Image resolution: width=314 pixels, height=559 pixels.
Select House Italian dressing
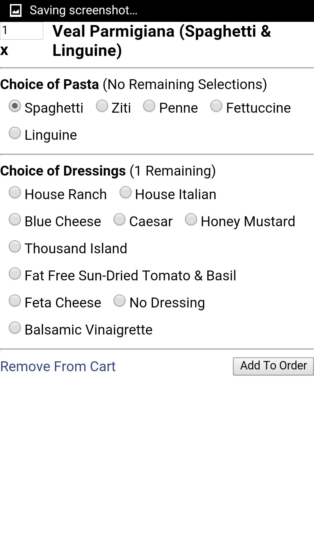click(x=126, y=192)
